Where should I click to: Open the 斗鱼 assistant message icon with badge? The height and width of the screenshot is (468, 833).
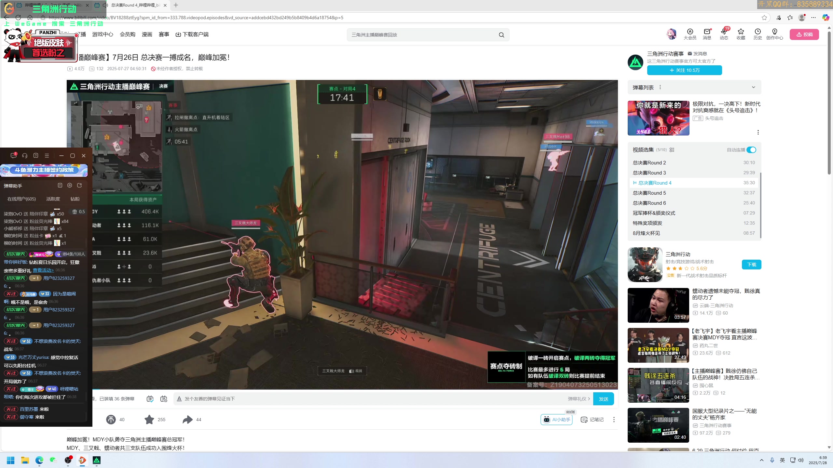coord(13,155)
